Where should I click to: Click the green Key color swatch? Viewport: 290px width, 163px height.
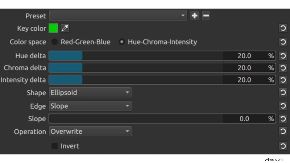pos(53,28)
